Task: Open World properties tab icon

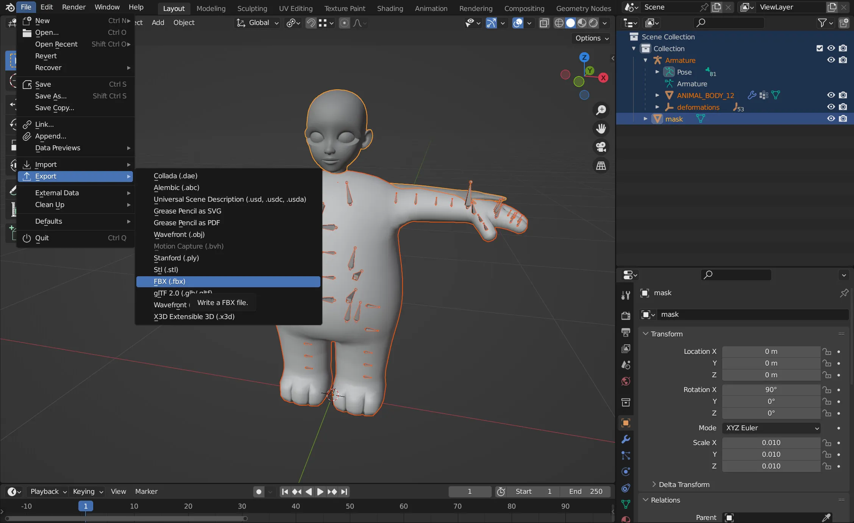Action: [x=626, y=381]
